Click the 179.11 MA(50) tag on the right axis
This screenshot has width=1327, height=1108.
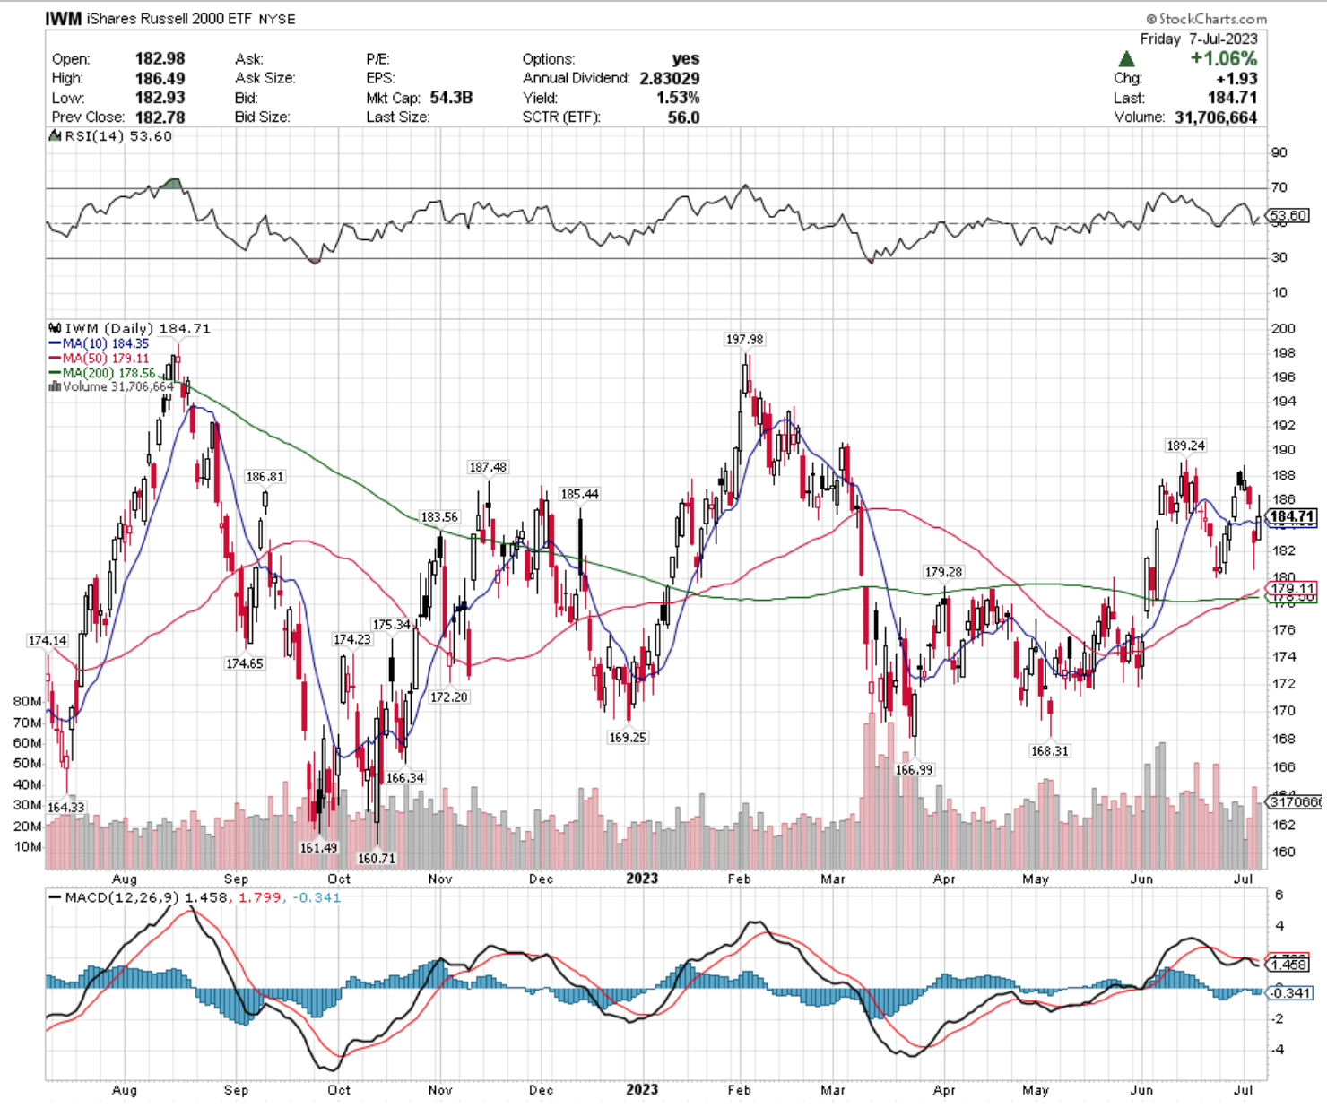(1291, 589)
